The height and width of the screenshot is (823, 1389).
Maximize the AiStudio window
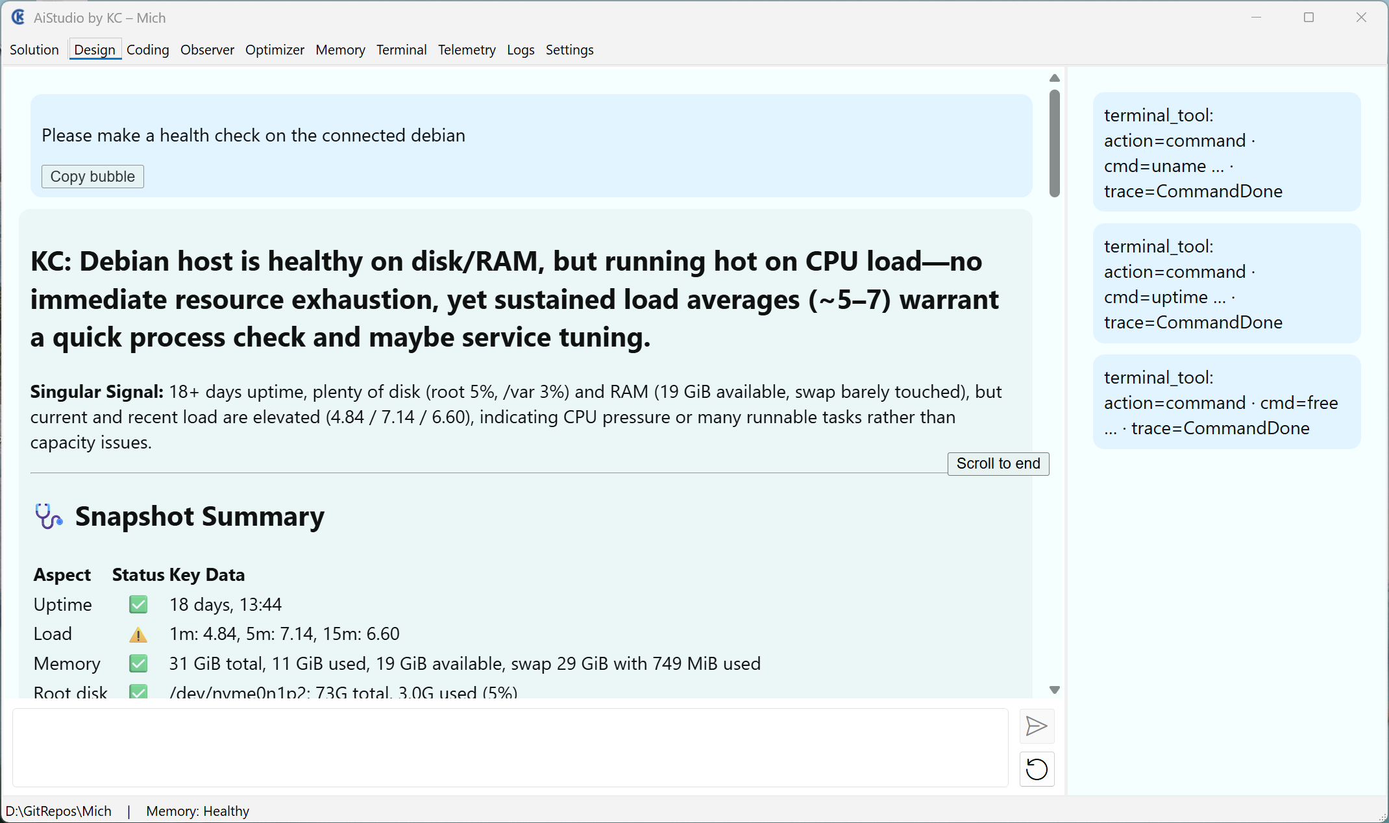(1309, 18)
